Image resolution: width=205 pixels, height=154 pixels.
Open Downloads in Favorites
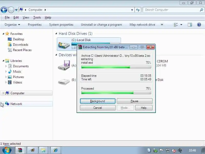[x=20, y=44]
